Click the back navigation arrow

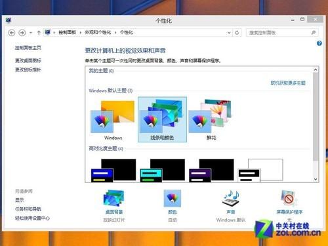click(12, 33)
